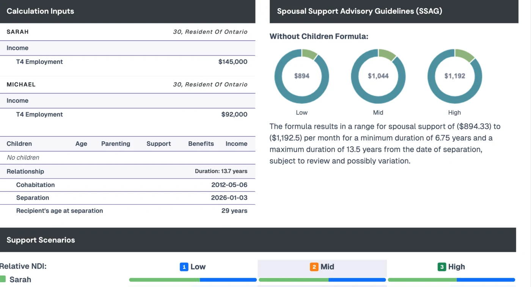Click the Relative NDI label

[x=23, y=266]
